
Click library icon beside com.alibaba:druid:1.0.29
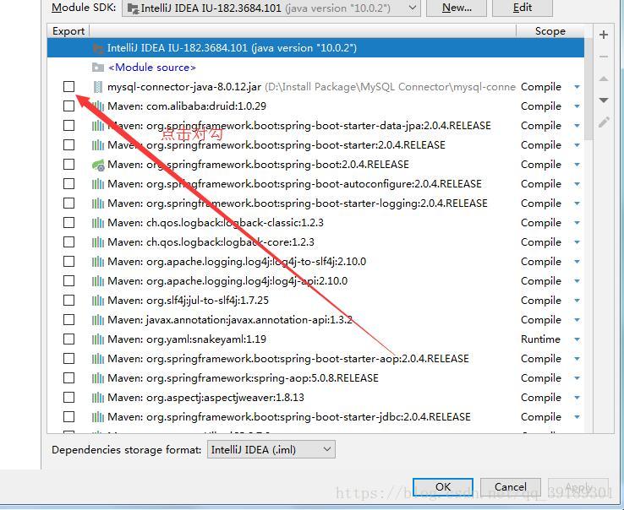[98, 106]
